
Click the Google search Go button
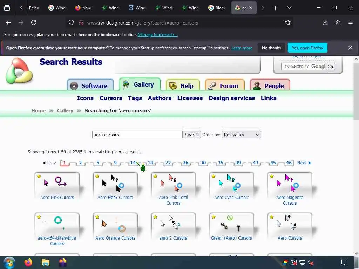click(330, 67)
